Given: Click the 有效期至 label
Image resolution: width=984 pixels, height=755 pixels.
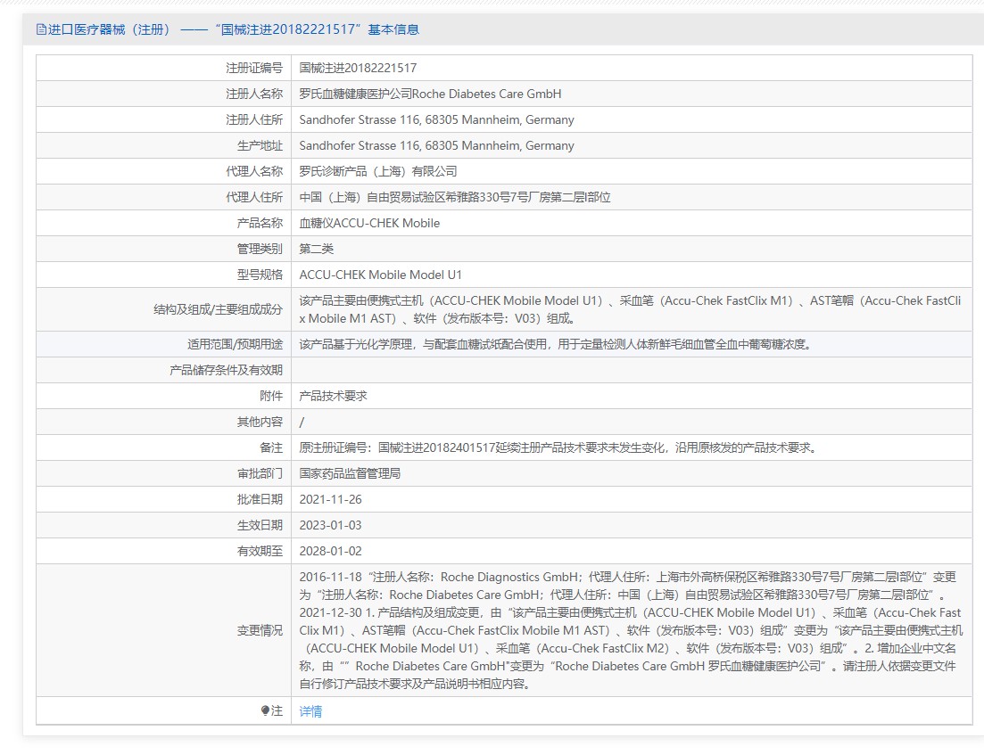Looking at the screenshot, I should click(260, 551).
